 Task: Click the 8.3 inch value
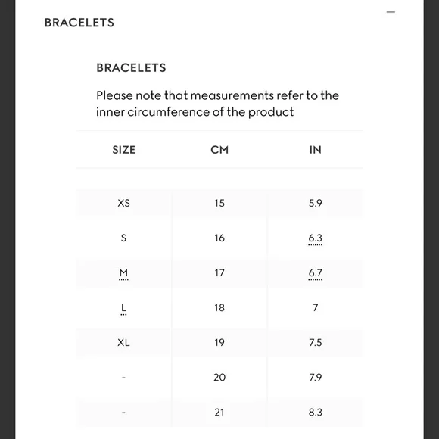click(316, 413)
